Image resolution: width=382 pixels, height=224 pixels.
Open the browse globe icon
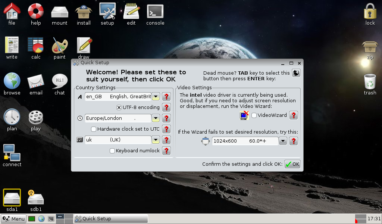[12, 80]
